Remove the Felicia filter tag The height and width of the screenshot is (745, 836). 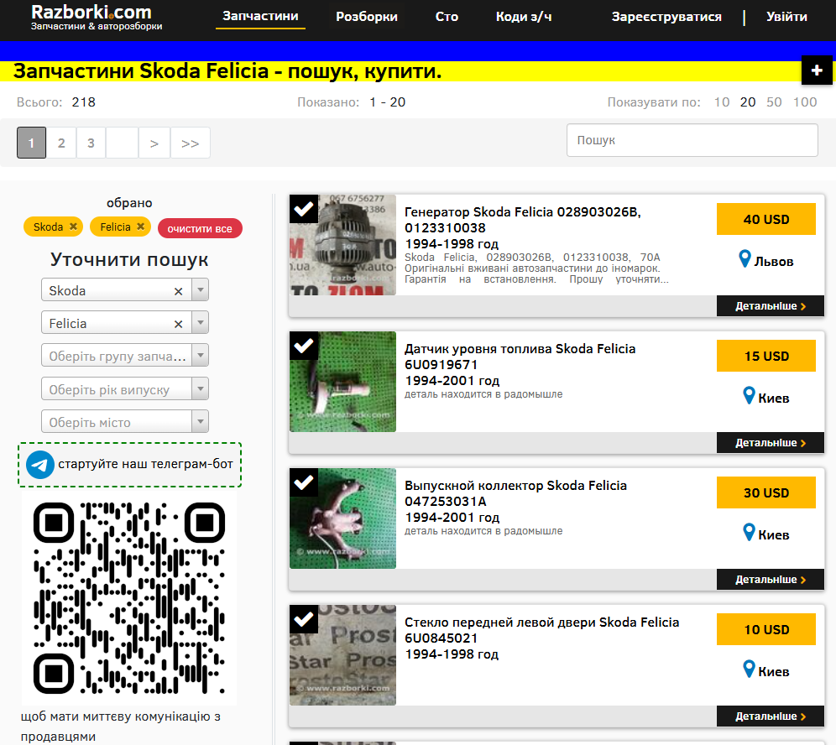141,227
